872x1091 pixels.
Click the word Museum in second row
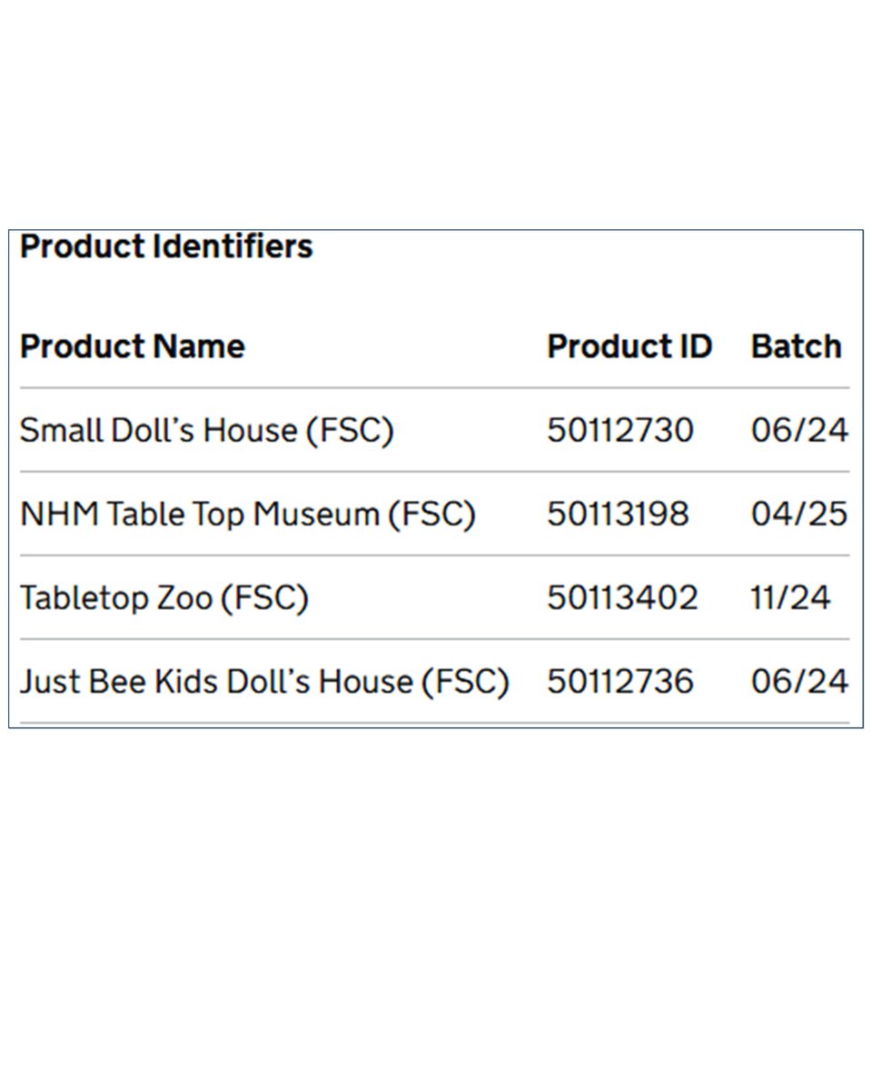[315, 515]
